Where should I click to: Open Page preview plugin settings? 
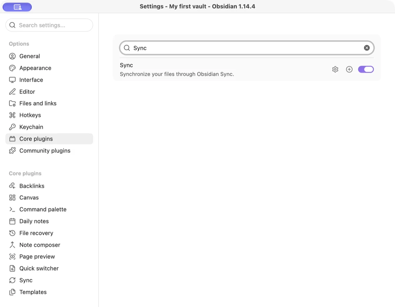(x=49, y=257)
